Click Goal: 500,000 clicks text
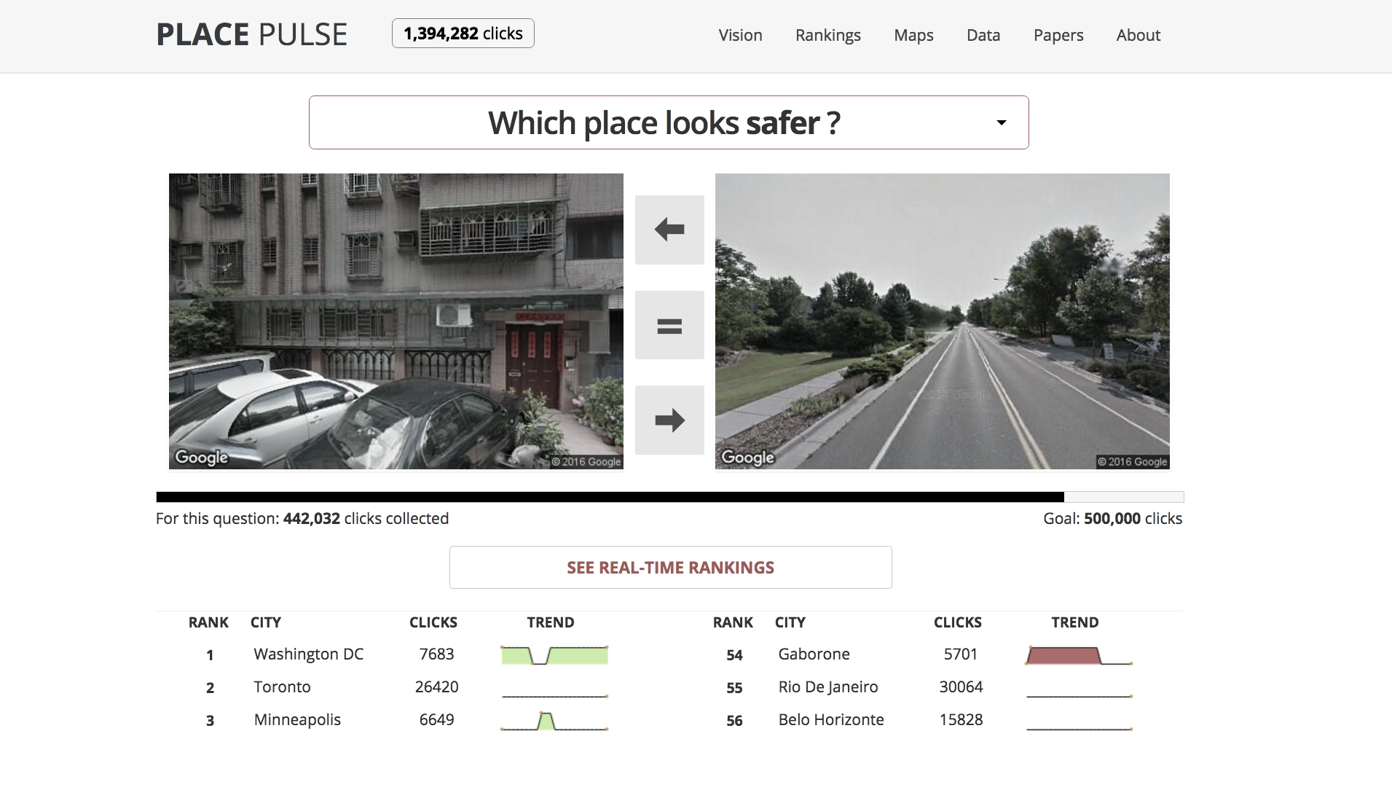 coord(1112,518)
